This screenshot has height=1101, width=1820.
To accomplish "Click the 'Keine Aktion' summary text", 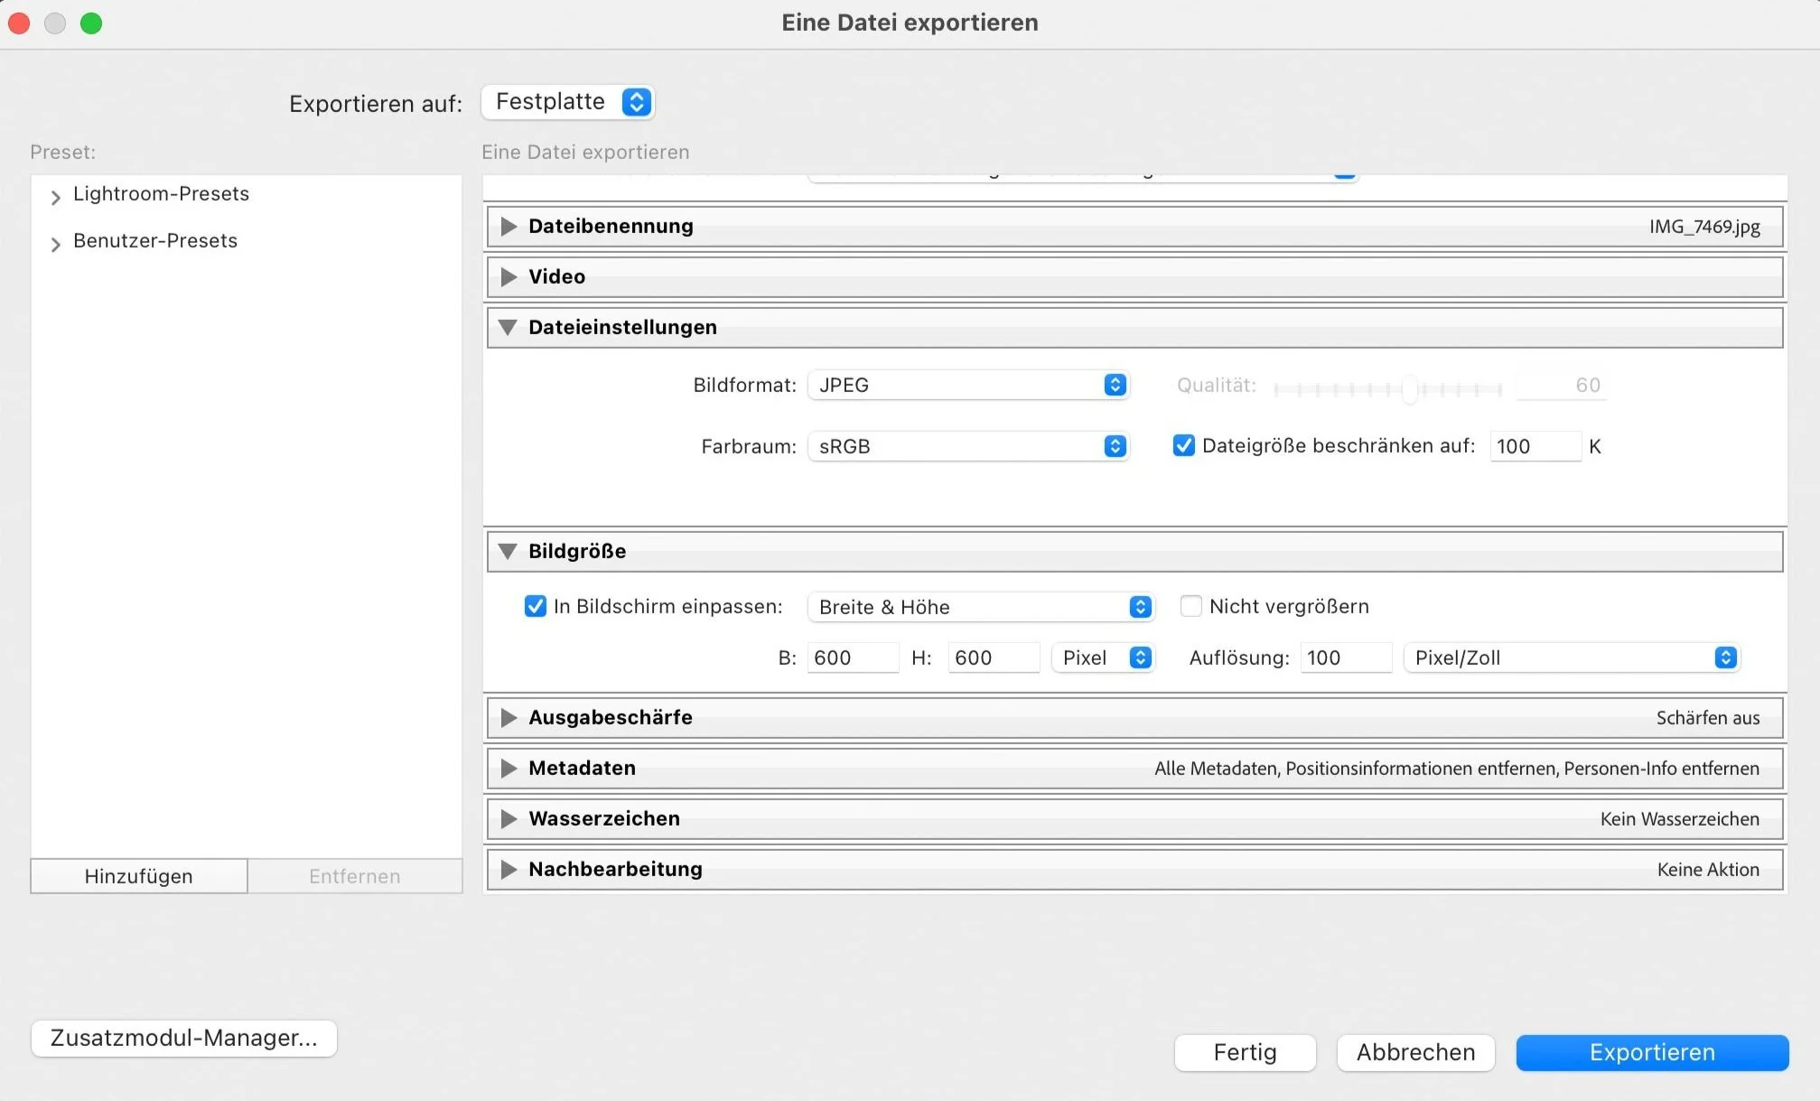I will [1708, 870].
